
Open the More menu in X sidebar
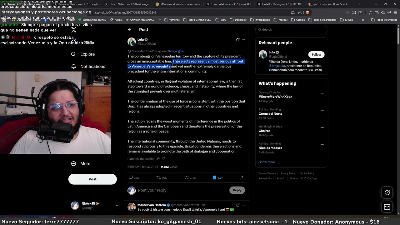[81, 163]
